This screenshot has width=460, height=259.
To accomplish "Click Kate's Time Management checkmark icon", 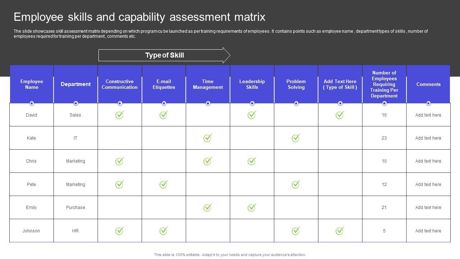I will (x=207, y=138).
